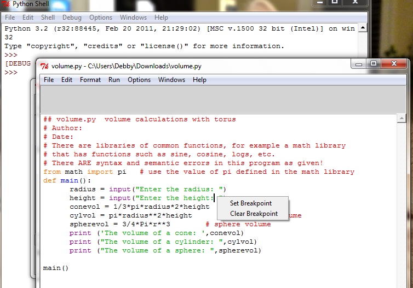Click the Python Shell window Tk icon
Screen dimensions: 413x288
[x=6, y=4]
